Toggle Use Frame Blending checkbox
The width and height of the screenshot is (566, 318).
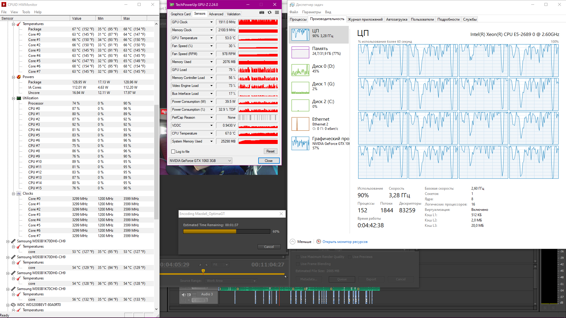(297, 264)
